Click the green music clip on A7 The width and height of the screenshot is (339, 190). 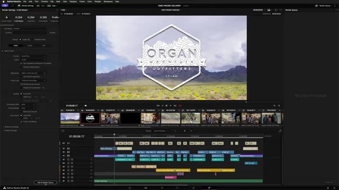(179, 181)
